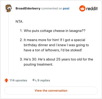
Task: Open the '9 replies' link
Action: click(x=44, y=80)
